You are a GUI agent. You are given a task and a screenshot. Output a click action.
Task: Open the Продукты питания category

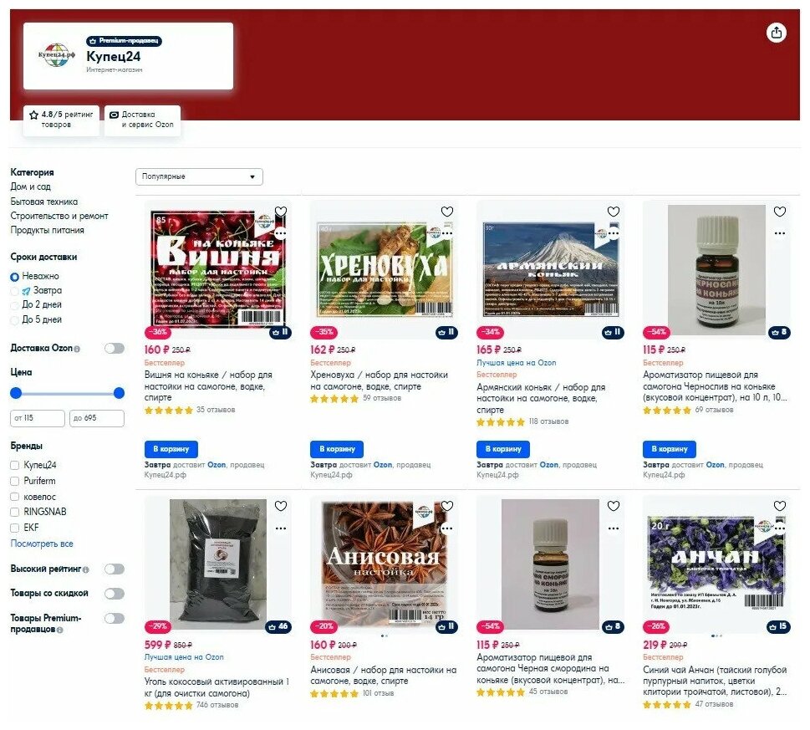[47, 230]
